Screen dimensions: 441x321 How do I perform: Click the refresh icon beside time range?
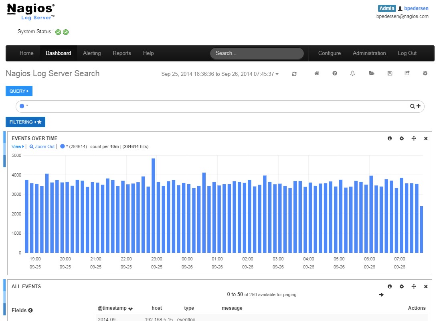[294, 74]
